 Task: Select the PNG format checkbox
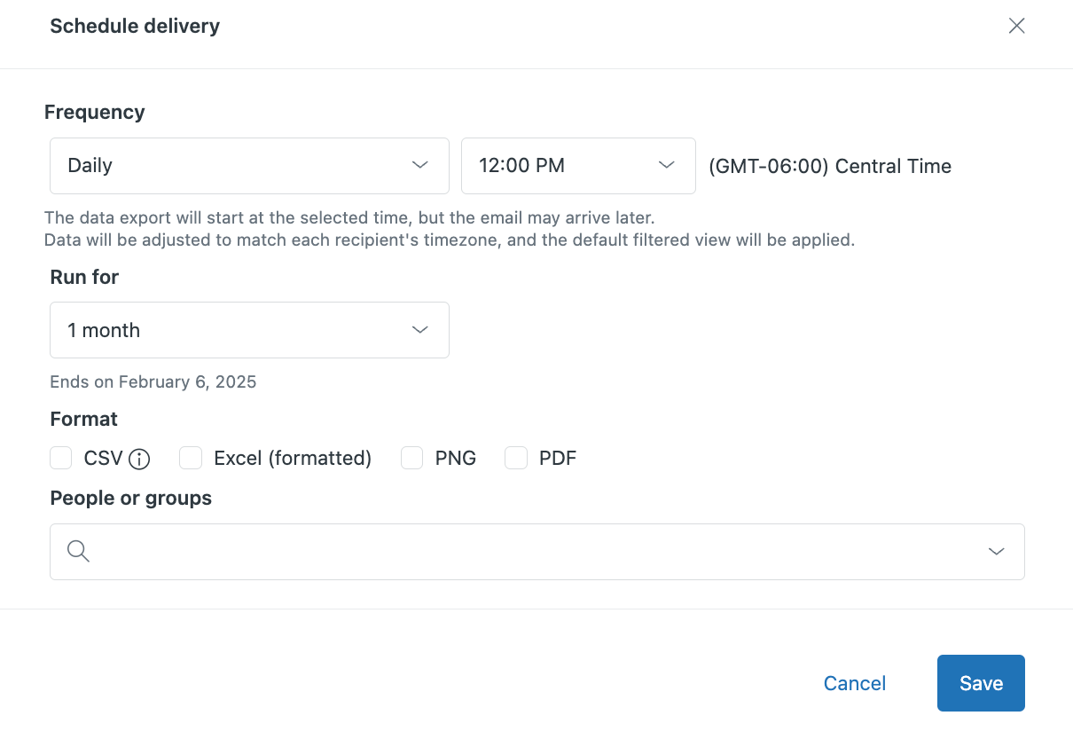click(x=411, y=458)
